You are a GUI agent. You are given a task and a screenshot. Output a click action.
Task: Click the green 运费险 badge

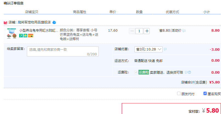pyautogui.click(x=144, y=72)
